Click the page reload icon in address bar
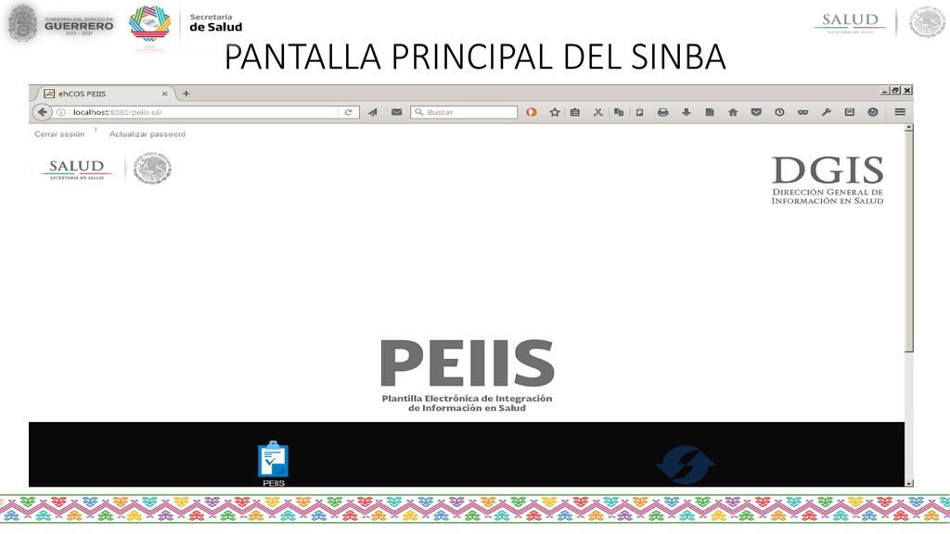Screen dimensions: 950x534 coord(349,112)
